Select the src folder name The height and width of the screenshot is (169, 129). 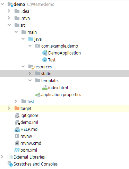point(23,25)
